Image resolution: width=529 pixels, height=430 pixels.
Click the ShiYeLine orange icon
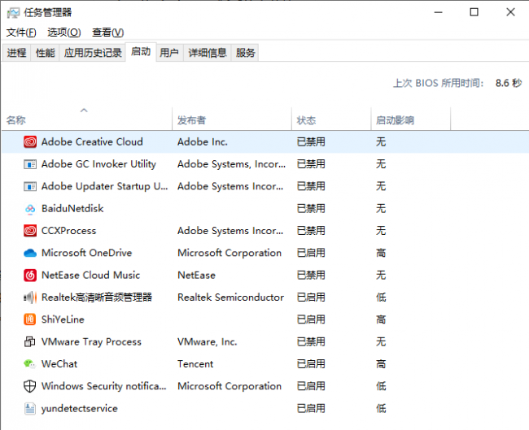pyautogui.click(x=30, y=319)
